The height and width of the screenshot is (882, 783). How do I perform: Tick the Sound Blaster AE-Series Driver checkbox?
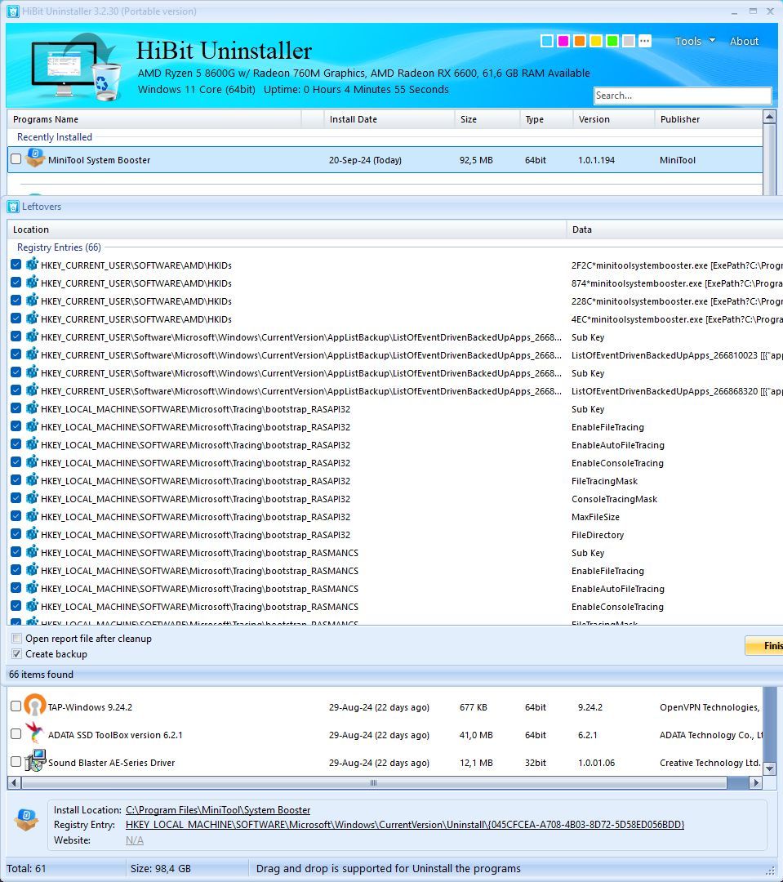[x=16, y=762]
